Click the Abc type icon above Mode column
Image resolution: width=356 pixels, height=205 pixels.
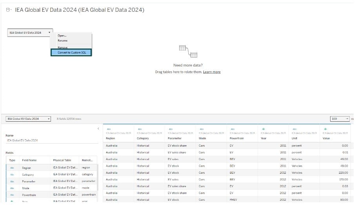[202, 129]
